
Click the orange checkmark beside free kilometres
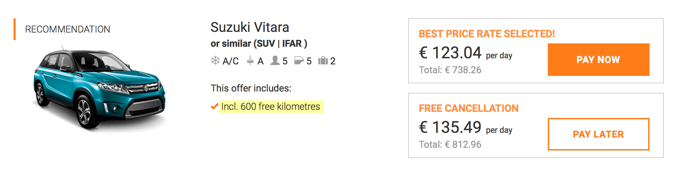coord(214,106)
